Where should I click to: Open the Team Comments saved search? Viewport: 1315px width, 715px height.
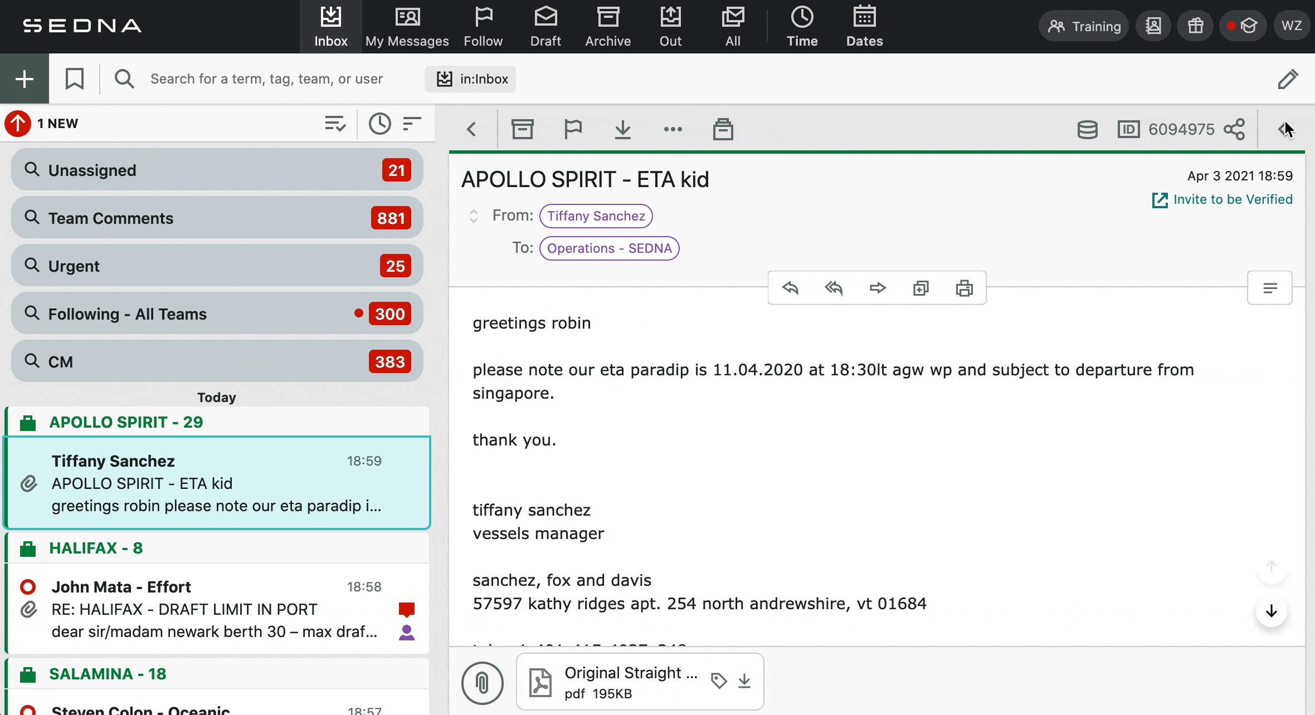[217, 218]
